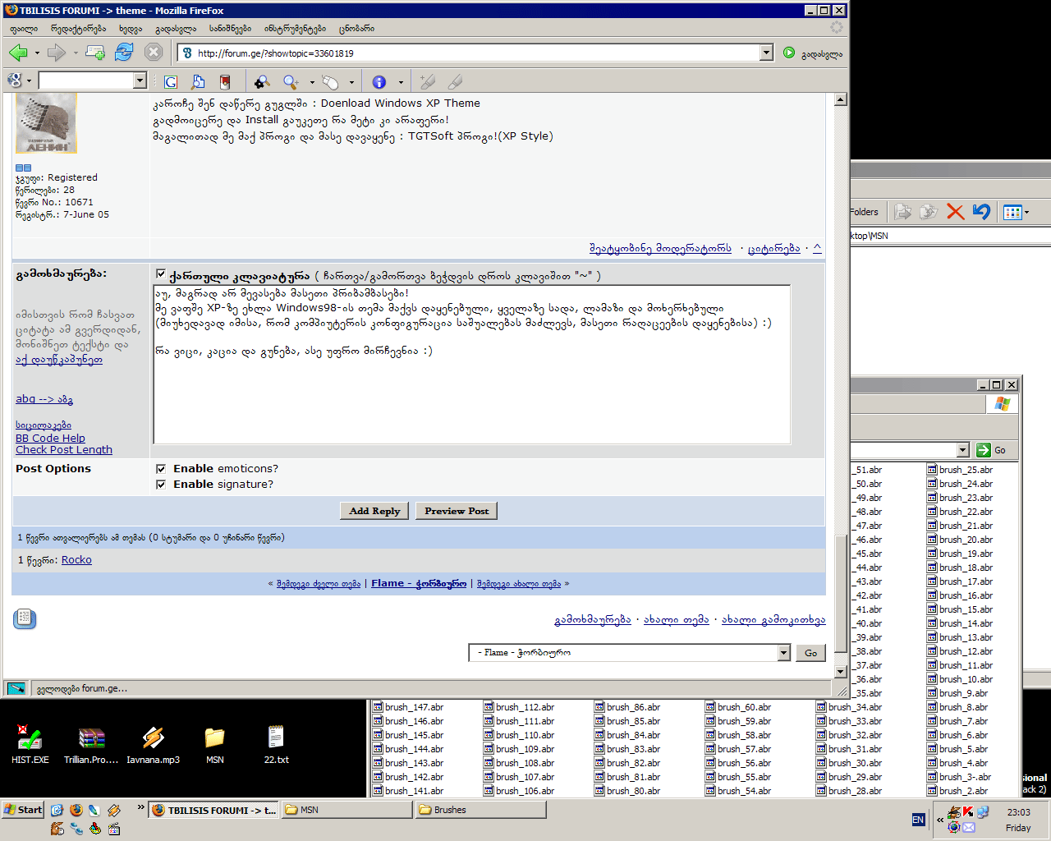Expand the info icon dropdown arrow
The image size is (1051, 841).
click(401, 82)
